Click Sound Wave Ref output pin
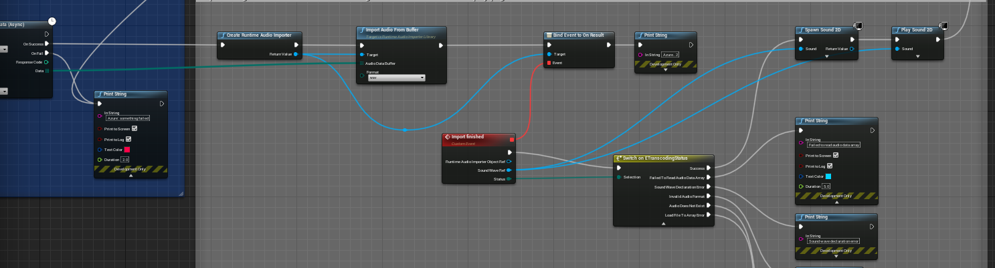995x268 pixels. (509, 170)
